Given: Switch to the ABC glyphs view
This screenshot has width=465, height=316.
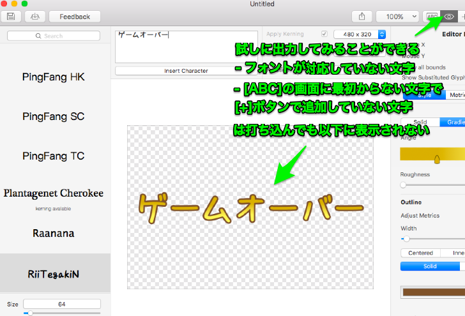Looking at the screenshot, I should pyautogui.click(x=432, y=17).
